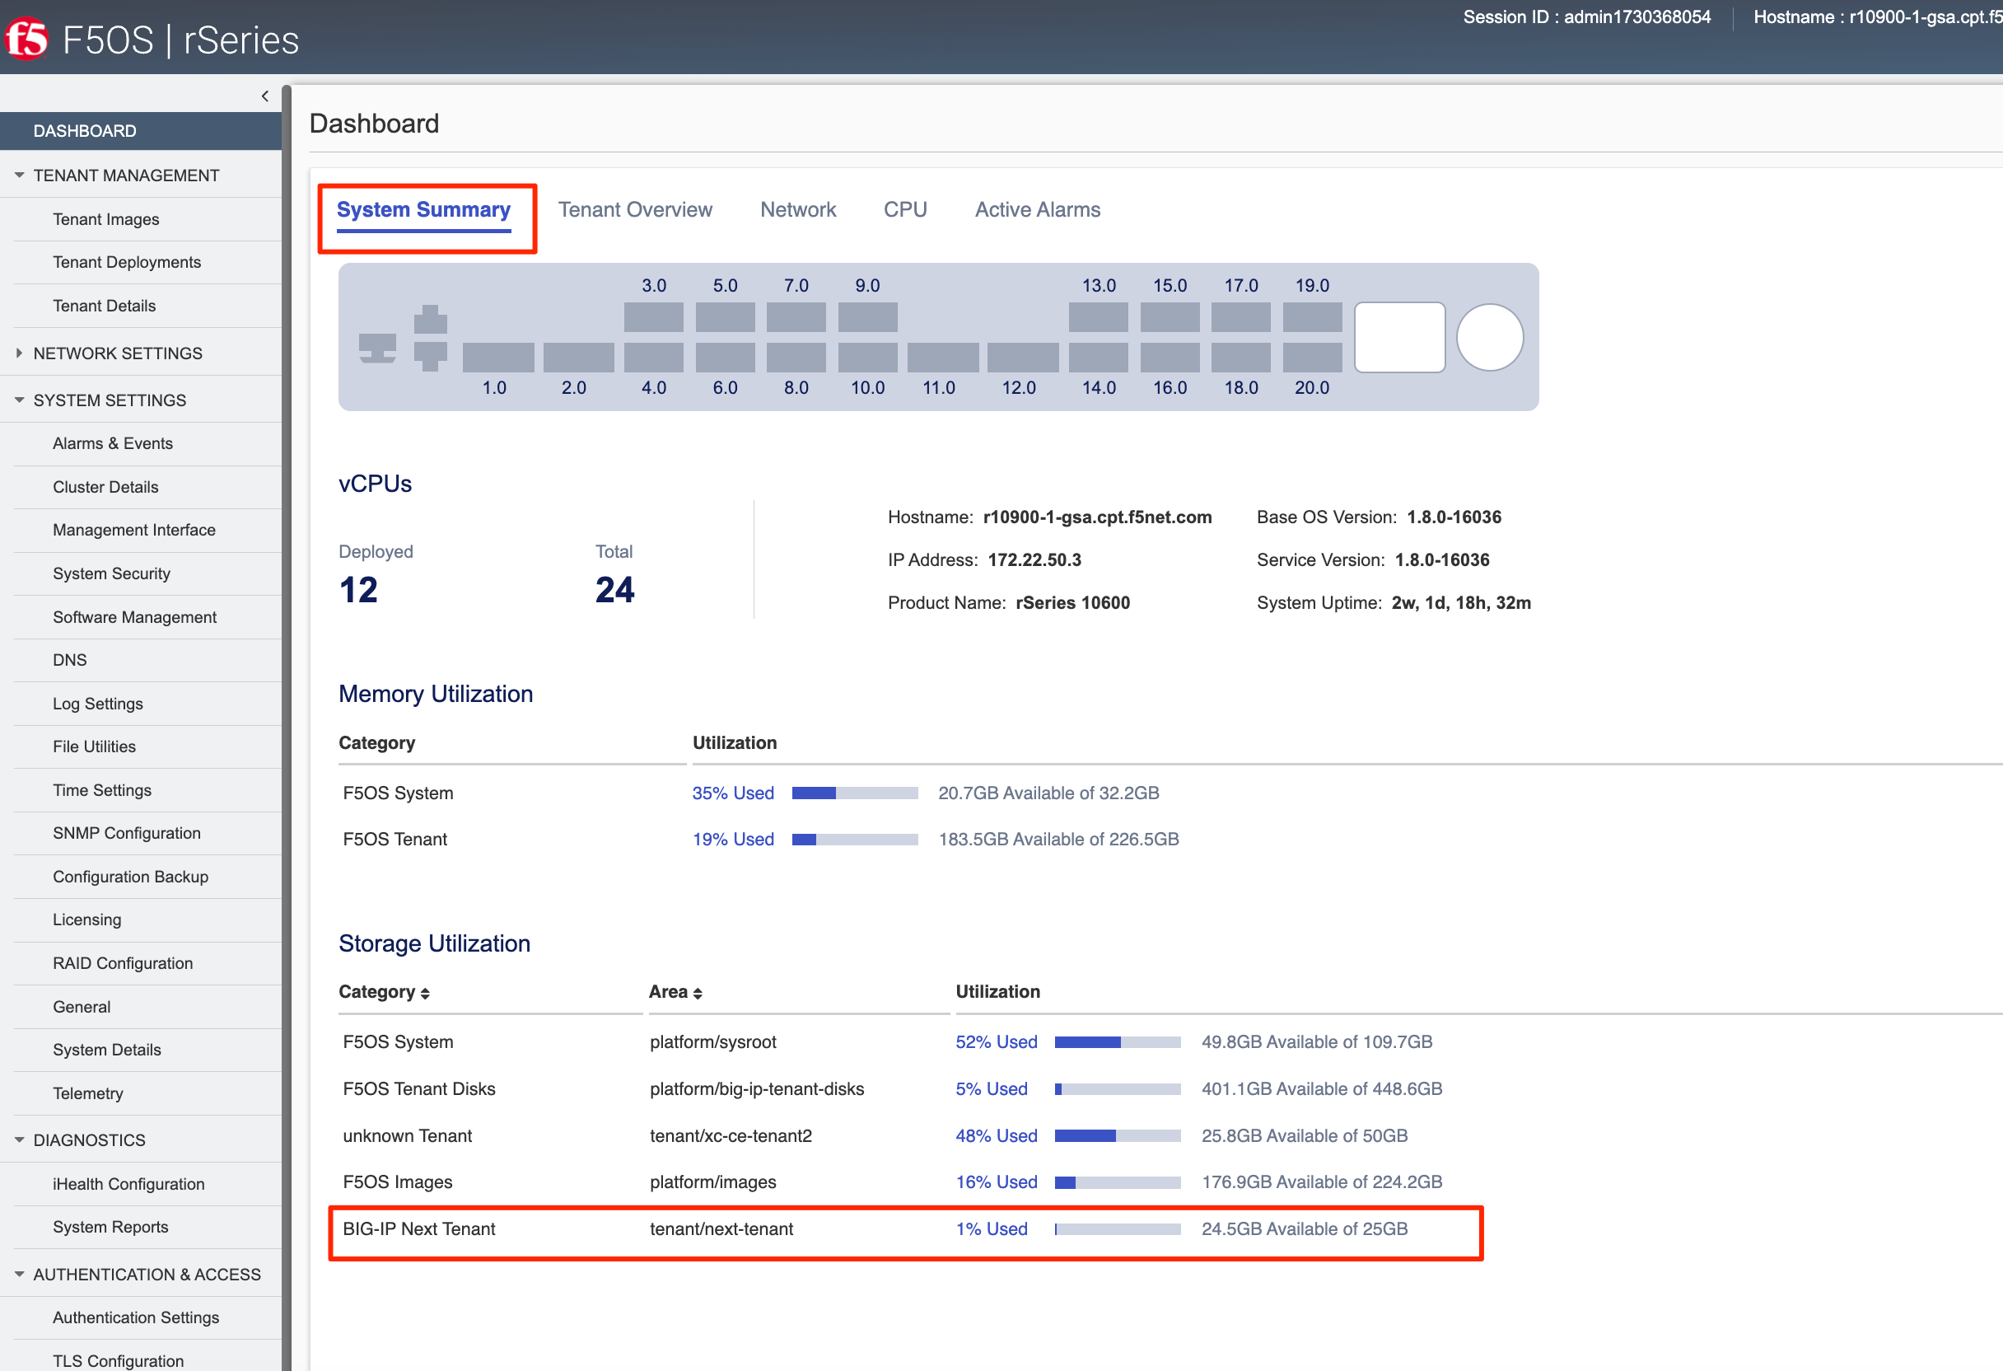Select port 11.0 on the chassis diagram
The height and width of the screenshot is (1371, 2003).
click(x=943, y=357)
